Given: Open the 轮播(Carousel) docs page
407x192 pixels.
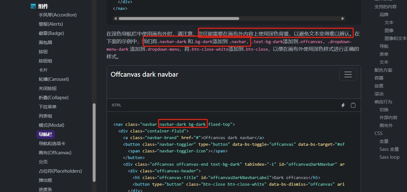Looking at the screenshot, I should [x=53, y=79].
